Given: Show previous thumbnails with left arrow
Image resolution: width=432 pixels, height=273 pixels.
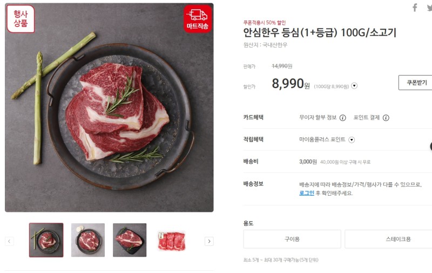Looking at the screenshot, I should (9, 241).
